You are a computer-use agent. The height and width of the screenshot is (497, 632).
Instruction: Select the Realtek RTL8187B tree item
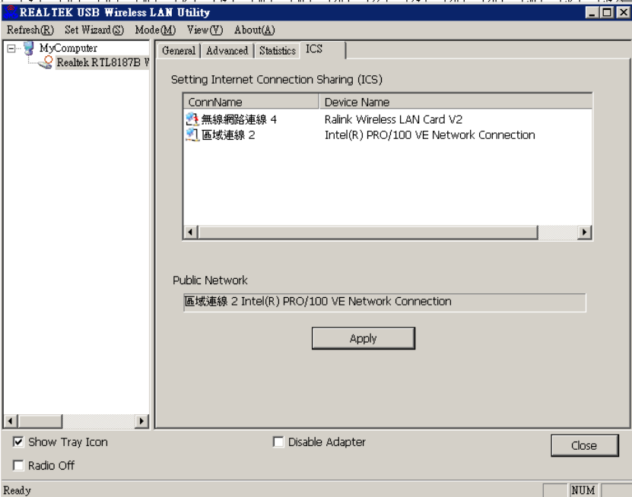tap(103, 62)
